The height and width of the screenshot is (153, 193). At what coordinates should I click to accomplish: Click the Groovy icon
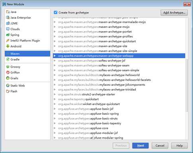8,67
